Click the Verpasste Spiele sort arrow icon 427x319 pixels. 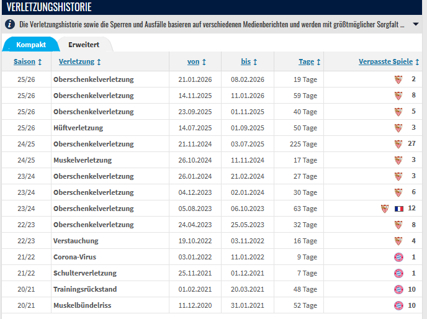tap(417, 62)
